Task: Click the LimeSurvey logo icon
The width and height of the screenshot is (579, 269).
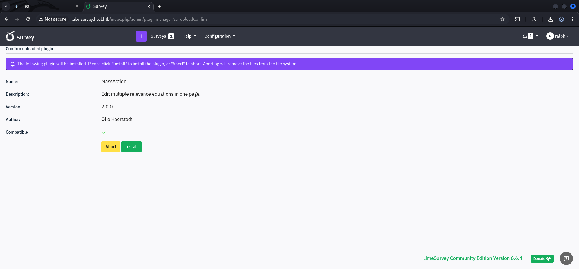Action: [10, 36]
